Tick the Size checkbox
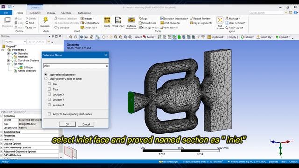This screenshot has height=168, width=299. coord(49,84)
